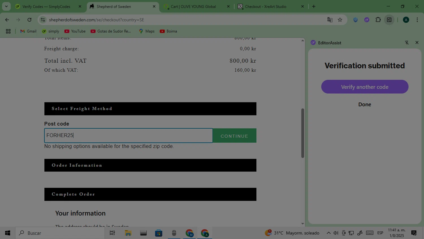The image size is (424, 239).
Task: Reload the current page
Action: tap(29, 20)
